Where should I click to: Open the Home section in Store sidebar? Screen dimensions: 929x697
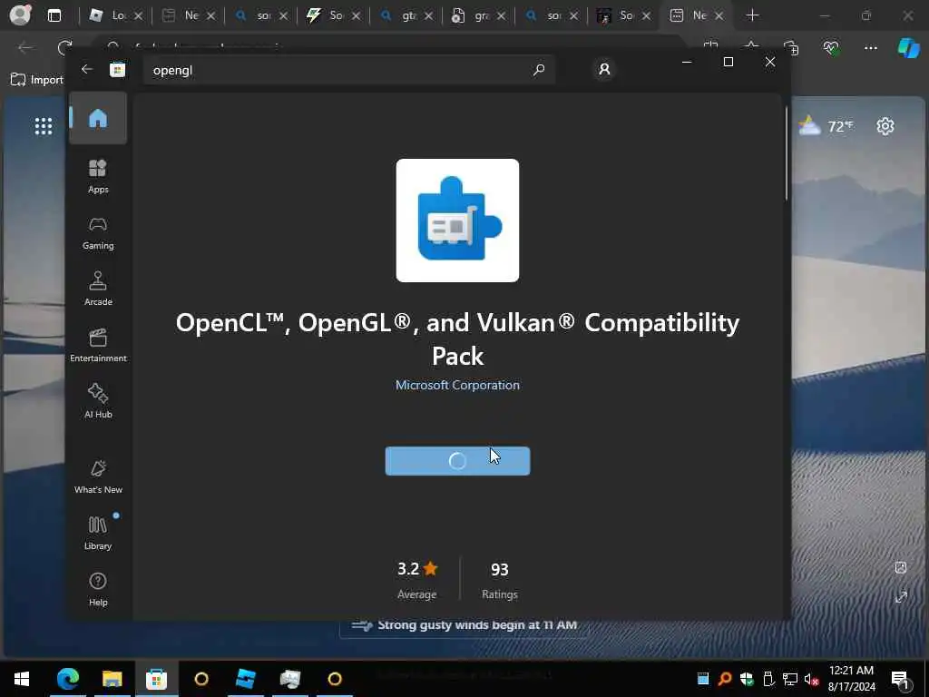tap(98, 118)
